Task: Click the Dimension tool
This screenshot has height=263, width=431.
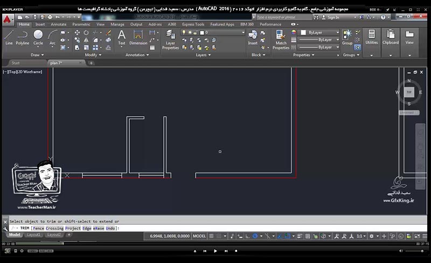Action: point(138,37)
